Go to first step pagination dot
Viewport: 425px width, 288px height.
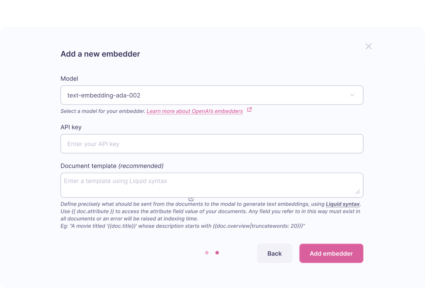(x=207, y=253)
